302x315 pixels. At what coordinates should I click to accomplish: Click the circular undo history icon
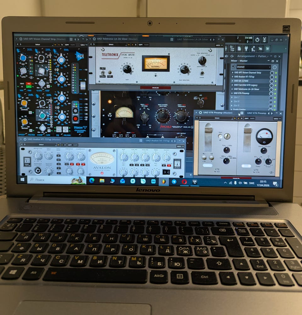(x=257, y=40)
